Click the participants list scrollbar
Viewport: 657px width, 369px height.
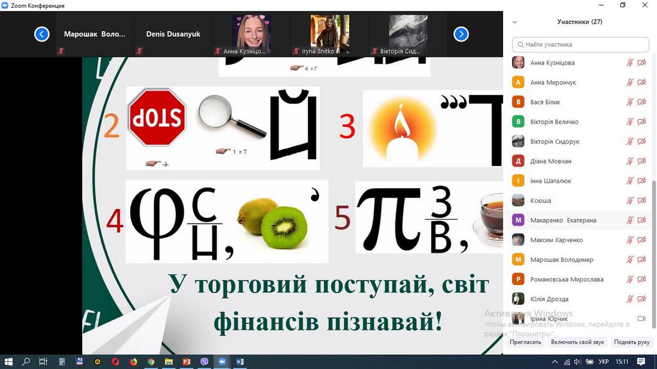(x=653, y=219)
